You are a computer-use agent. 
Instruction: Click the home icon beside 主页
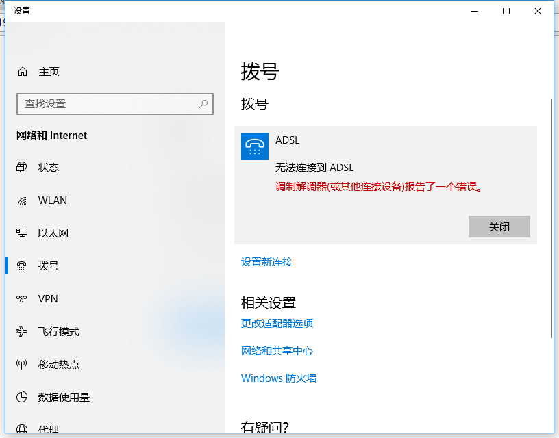(x=23, y=72)
